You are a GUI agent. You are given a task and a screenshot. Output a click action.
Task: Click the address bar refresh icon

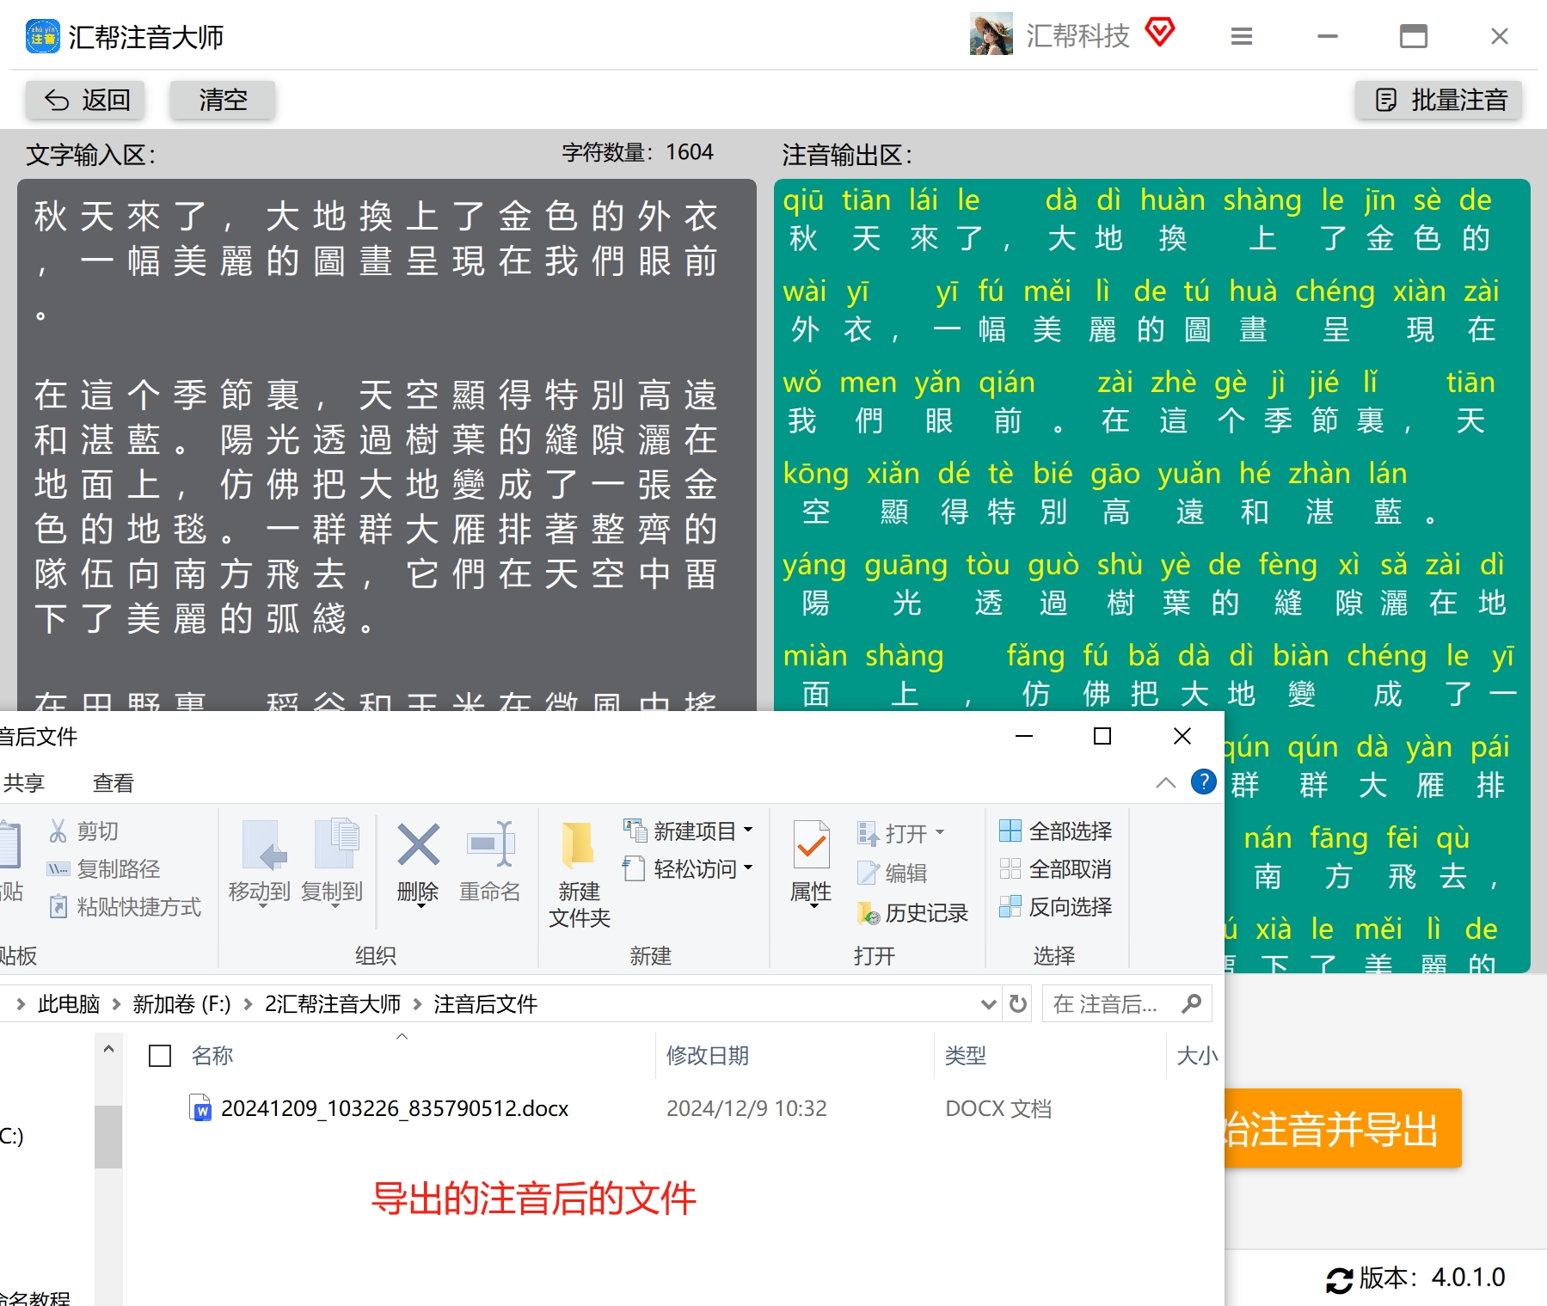click(1018, 1003)
